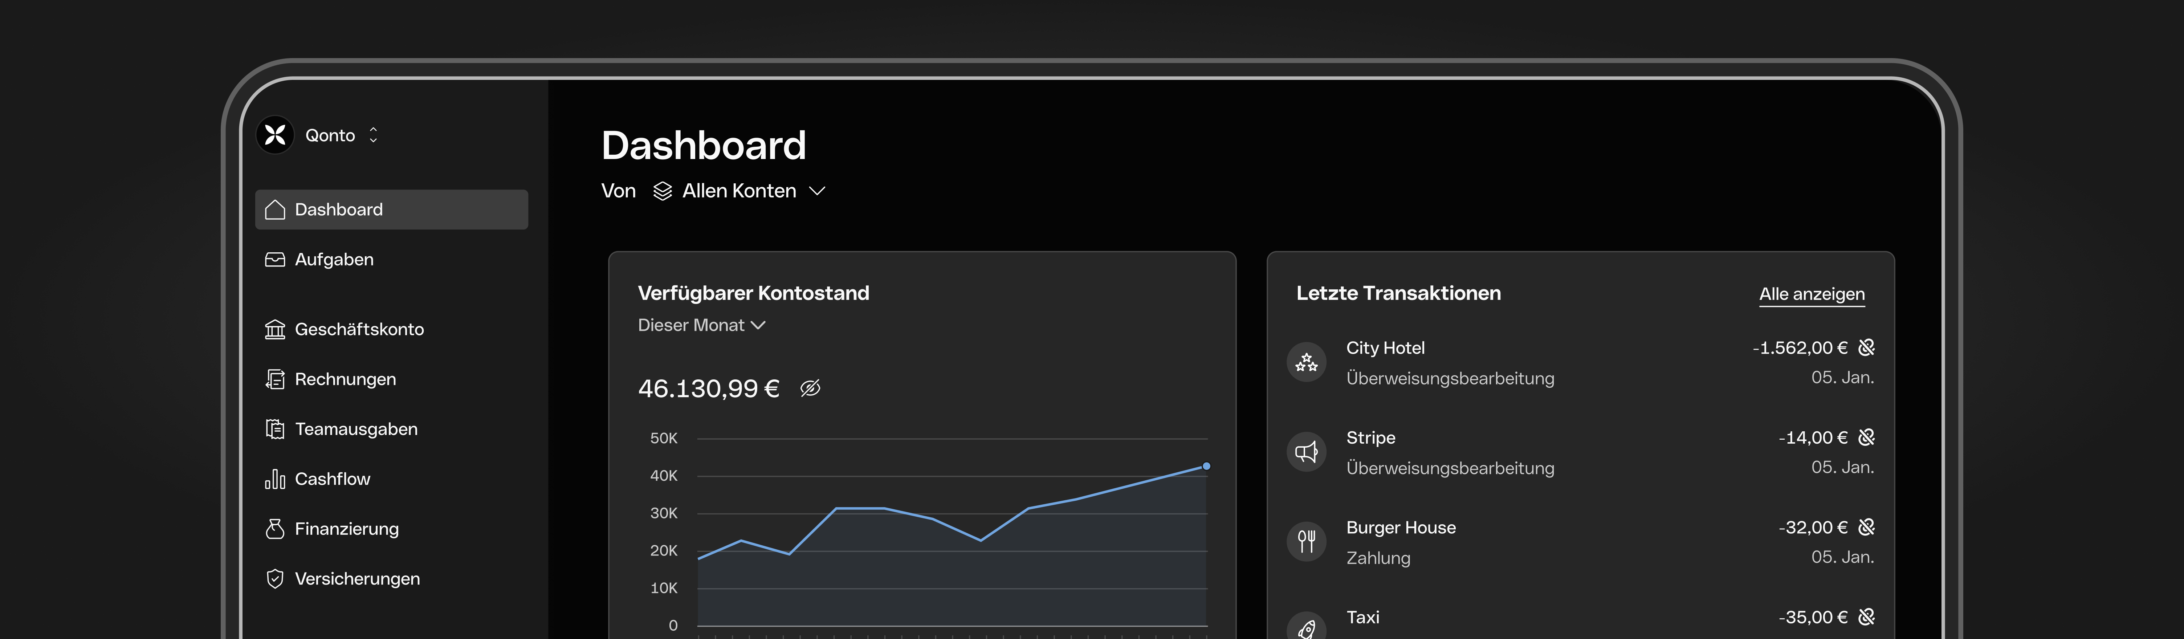2184x639 pixels.
Task: Toggle the receipt indicator on the Stripe transaction
Action: point(1865,436)
